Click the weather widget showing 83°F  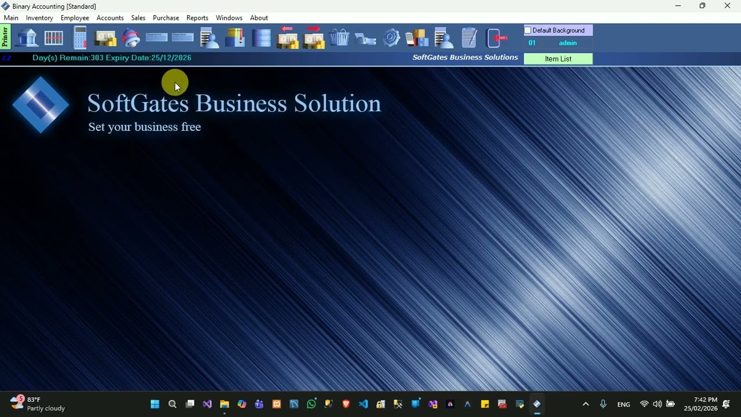click(38, 404)
